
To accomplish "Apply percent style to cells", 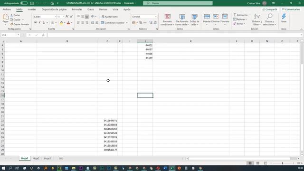I will pos(141,23).
